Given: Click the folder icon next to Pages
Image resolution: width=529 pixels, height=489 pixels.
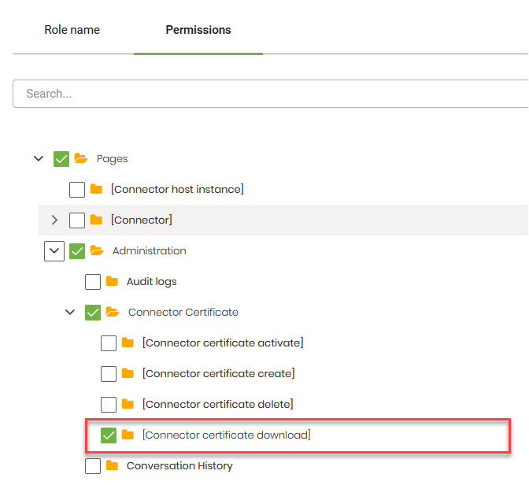Looking at the screenshot, I should [x=81, y=159].
